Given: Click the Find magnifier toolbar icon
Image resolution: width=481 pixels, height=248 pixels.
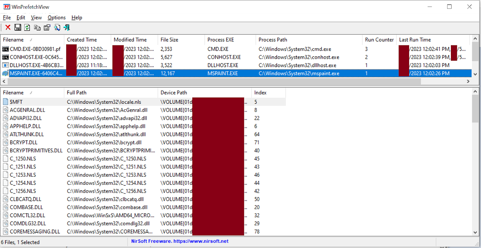Looking at the screenshot, I should (x=57, y=27).
